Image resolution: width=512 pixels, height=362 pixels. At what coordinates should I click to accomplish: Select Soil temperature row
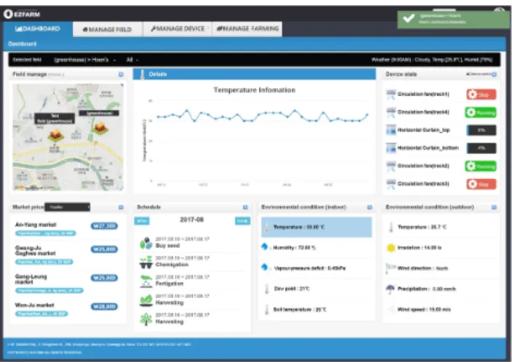316,309
